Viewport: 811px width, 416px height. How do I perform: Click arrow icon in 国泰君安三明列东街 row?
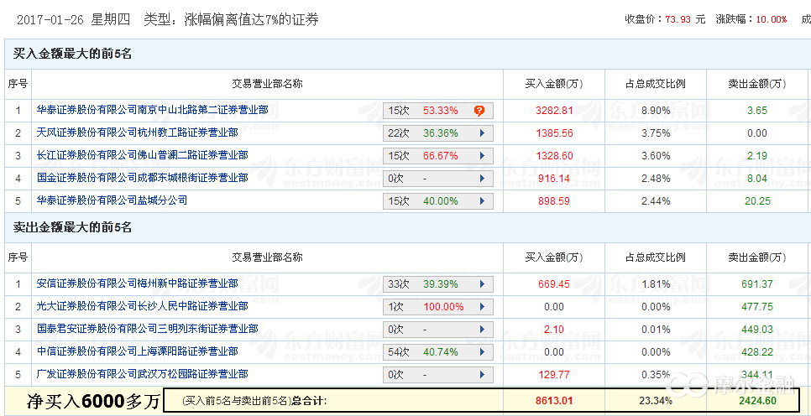482,330
